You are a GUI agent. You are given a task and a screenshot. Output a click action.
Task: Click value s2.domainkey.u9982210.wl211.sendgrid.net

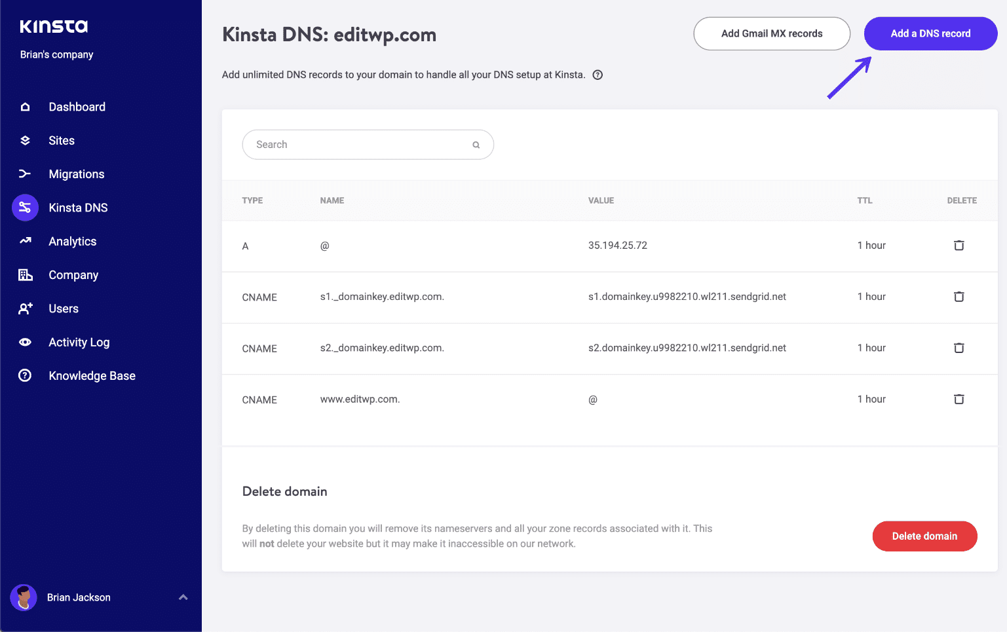coord(687,347)
